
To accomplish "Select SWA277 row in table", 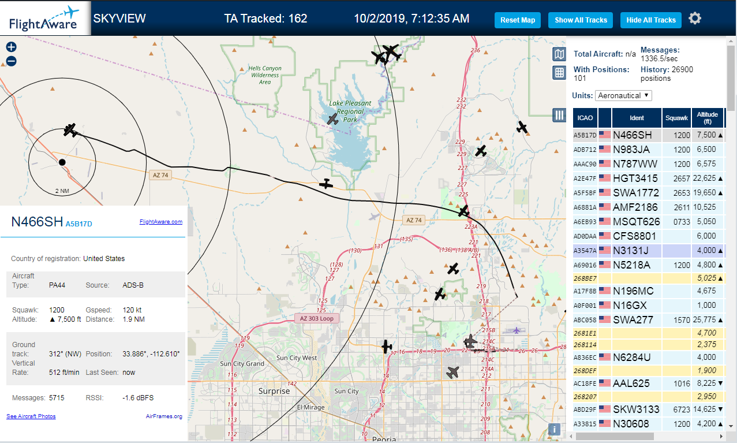I will [649, 319].
